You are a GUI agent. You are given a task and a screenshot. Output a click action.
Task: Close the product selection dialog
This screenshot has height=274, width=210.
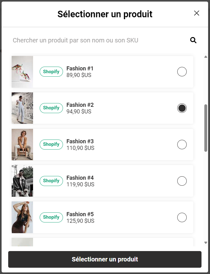(197, 13)
